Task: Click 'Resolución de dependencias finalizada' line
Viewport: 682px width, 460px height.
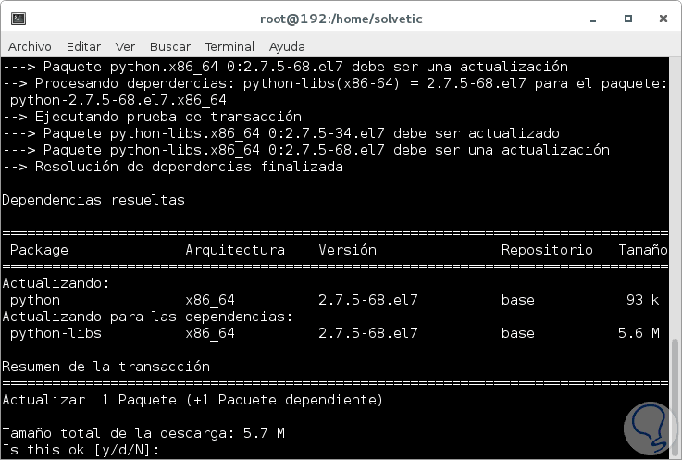Action: tap(173, 167)
